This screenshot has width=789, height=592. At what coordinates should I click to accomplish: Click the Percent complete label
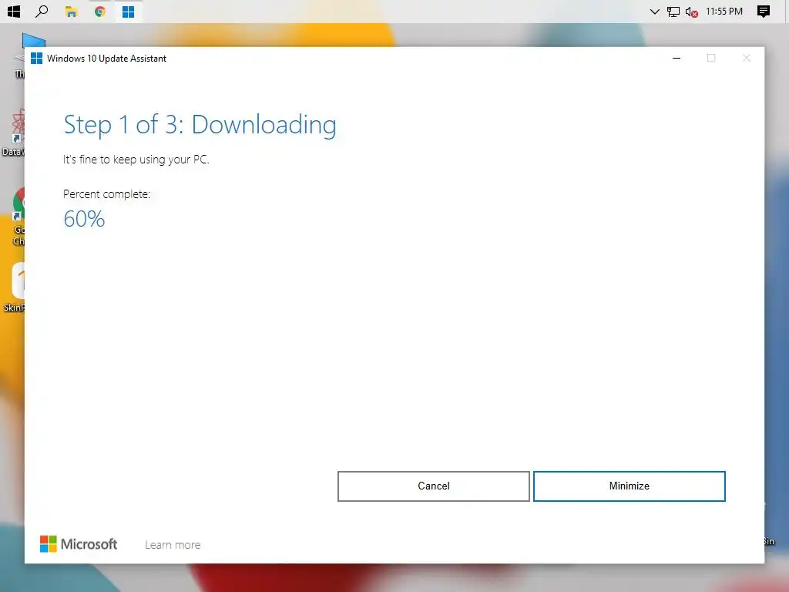106,194
